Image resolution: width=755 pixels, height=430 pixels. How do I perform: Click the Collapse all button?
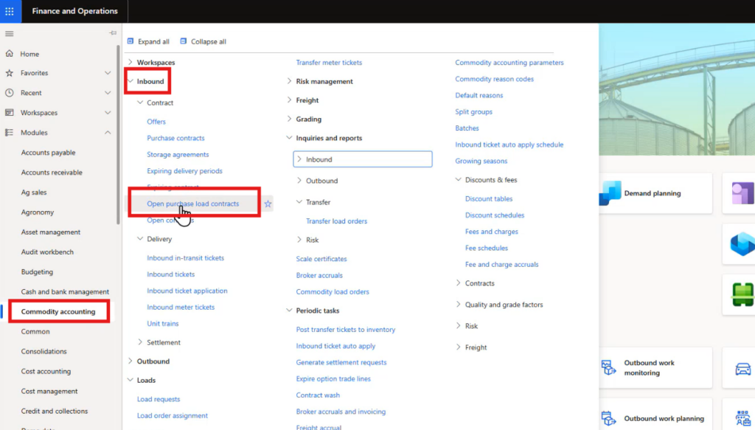click(203, 41)
